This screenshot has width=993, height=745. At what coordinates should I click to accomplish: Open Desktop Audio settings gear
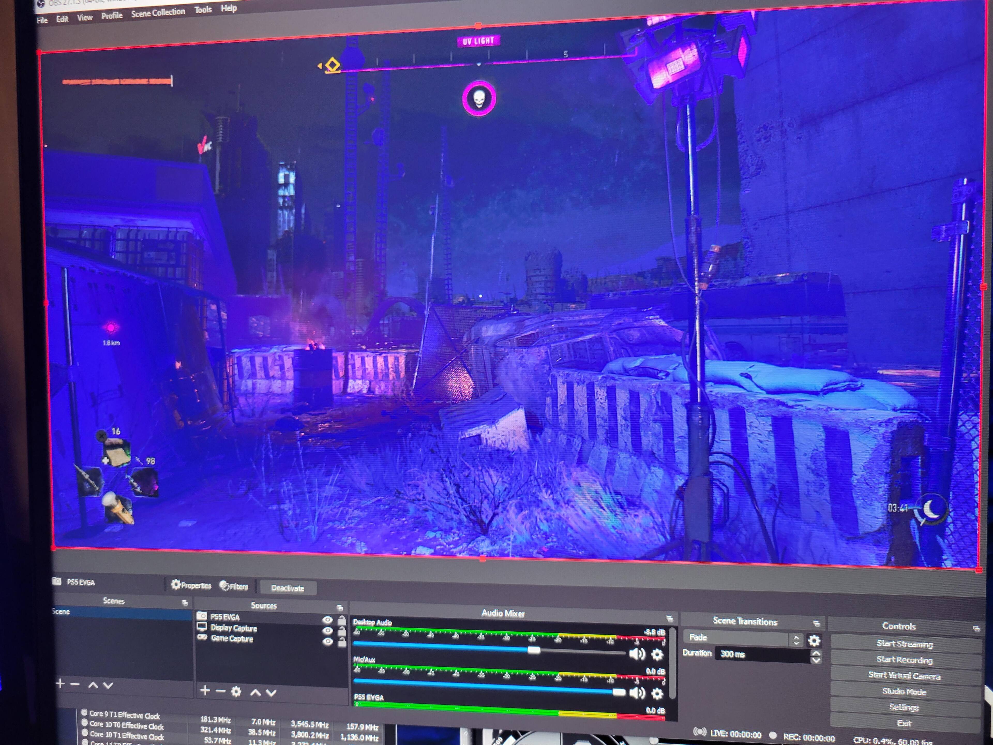point(657,654)
